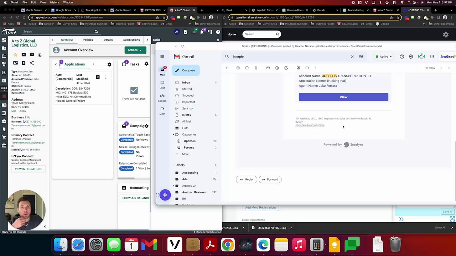Show Gmail search filter options
This screenshot has height=256, width=456.
pyautogui.click(x=361, y=57)
